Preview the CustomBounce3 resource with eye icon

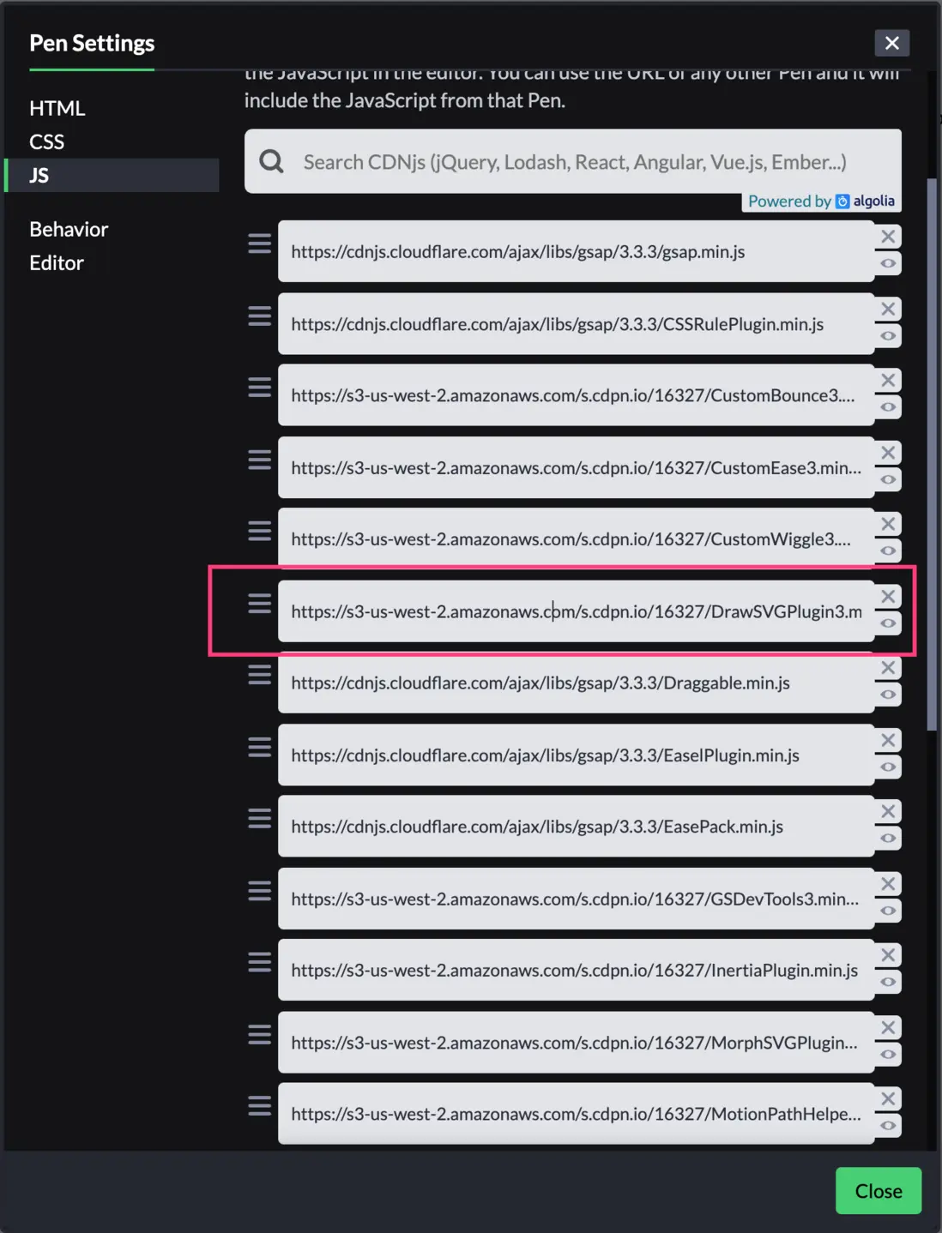888,407
